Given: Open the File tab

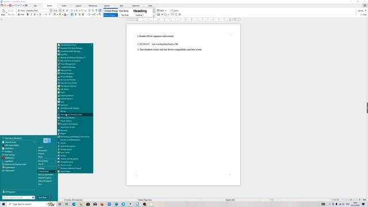Looking at the screenshot, I should coord(35,6).
